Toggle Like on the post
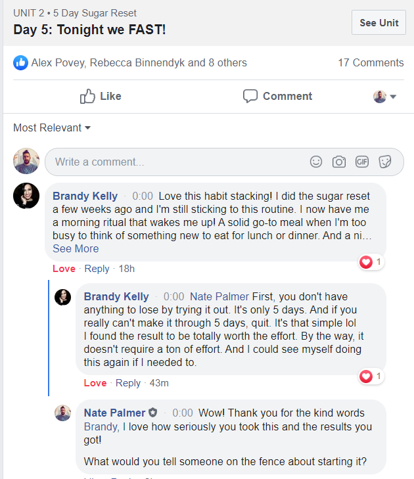Viewport: 414px width, 479px height. (x=101, y=97)
